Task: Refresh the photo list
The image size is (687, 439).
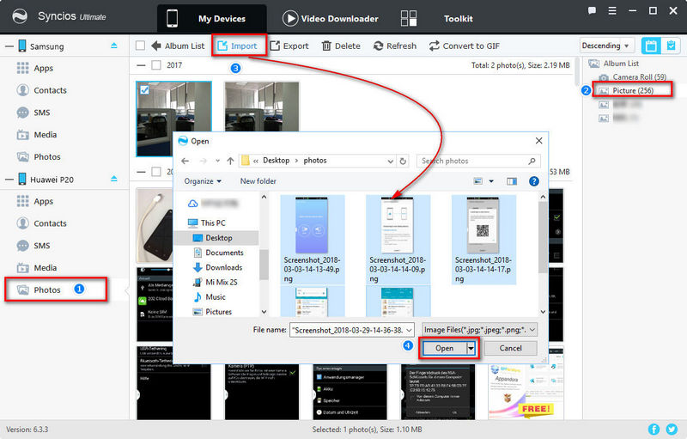Action: (x=395, y=46)
